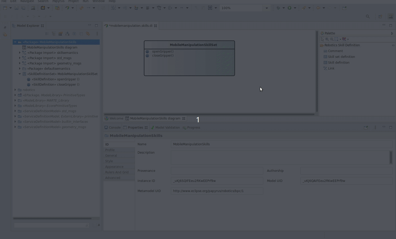Click the diagram's horizontal scrollbar
This screenshot has width=396, height=239.
click(x=209, y=114)
